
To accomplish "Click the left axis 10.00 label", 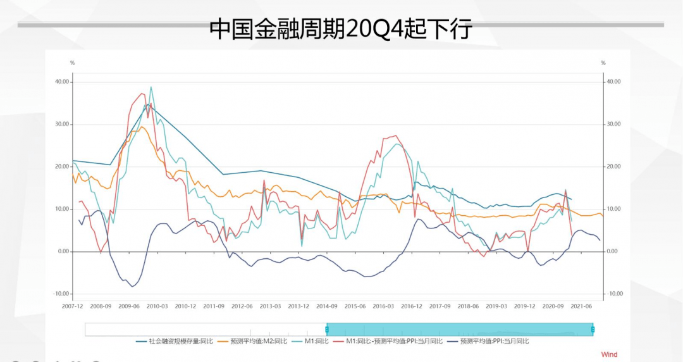I will point(61,209).
